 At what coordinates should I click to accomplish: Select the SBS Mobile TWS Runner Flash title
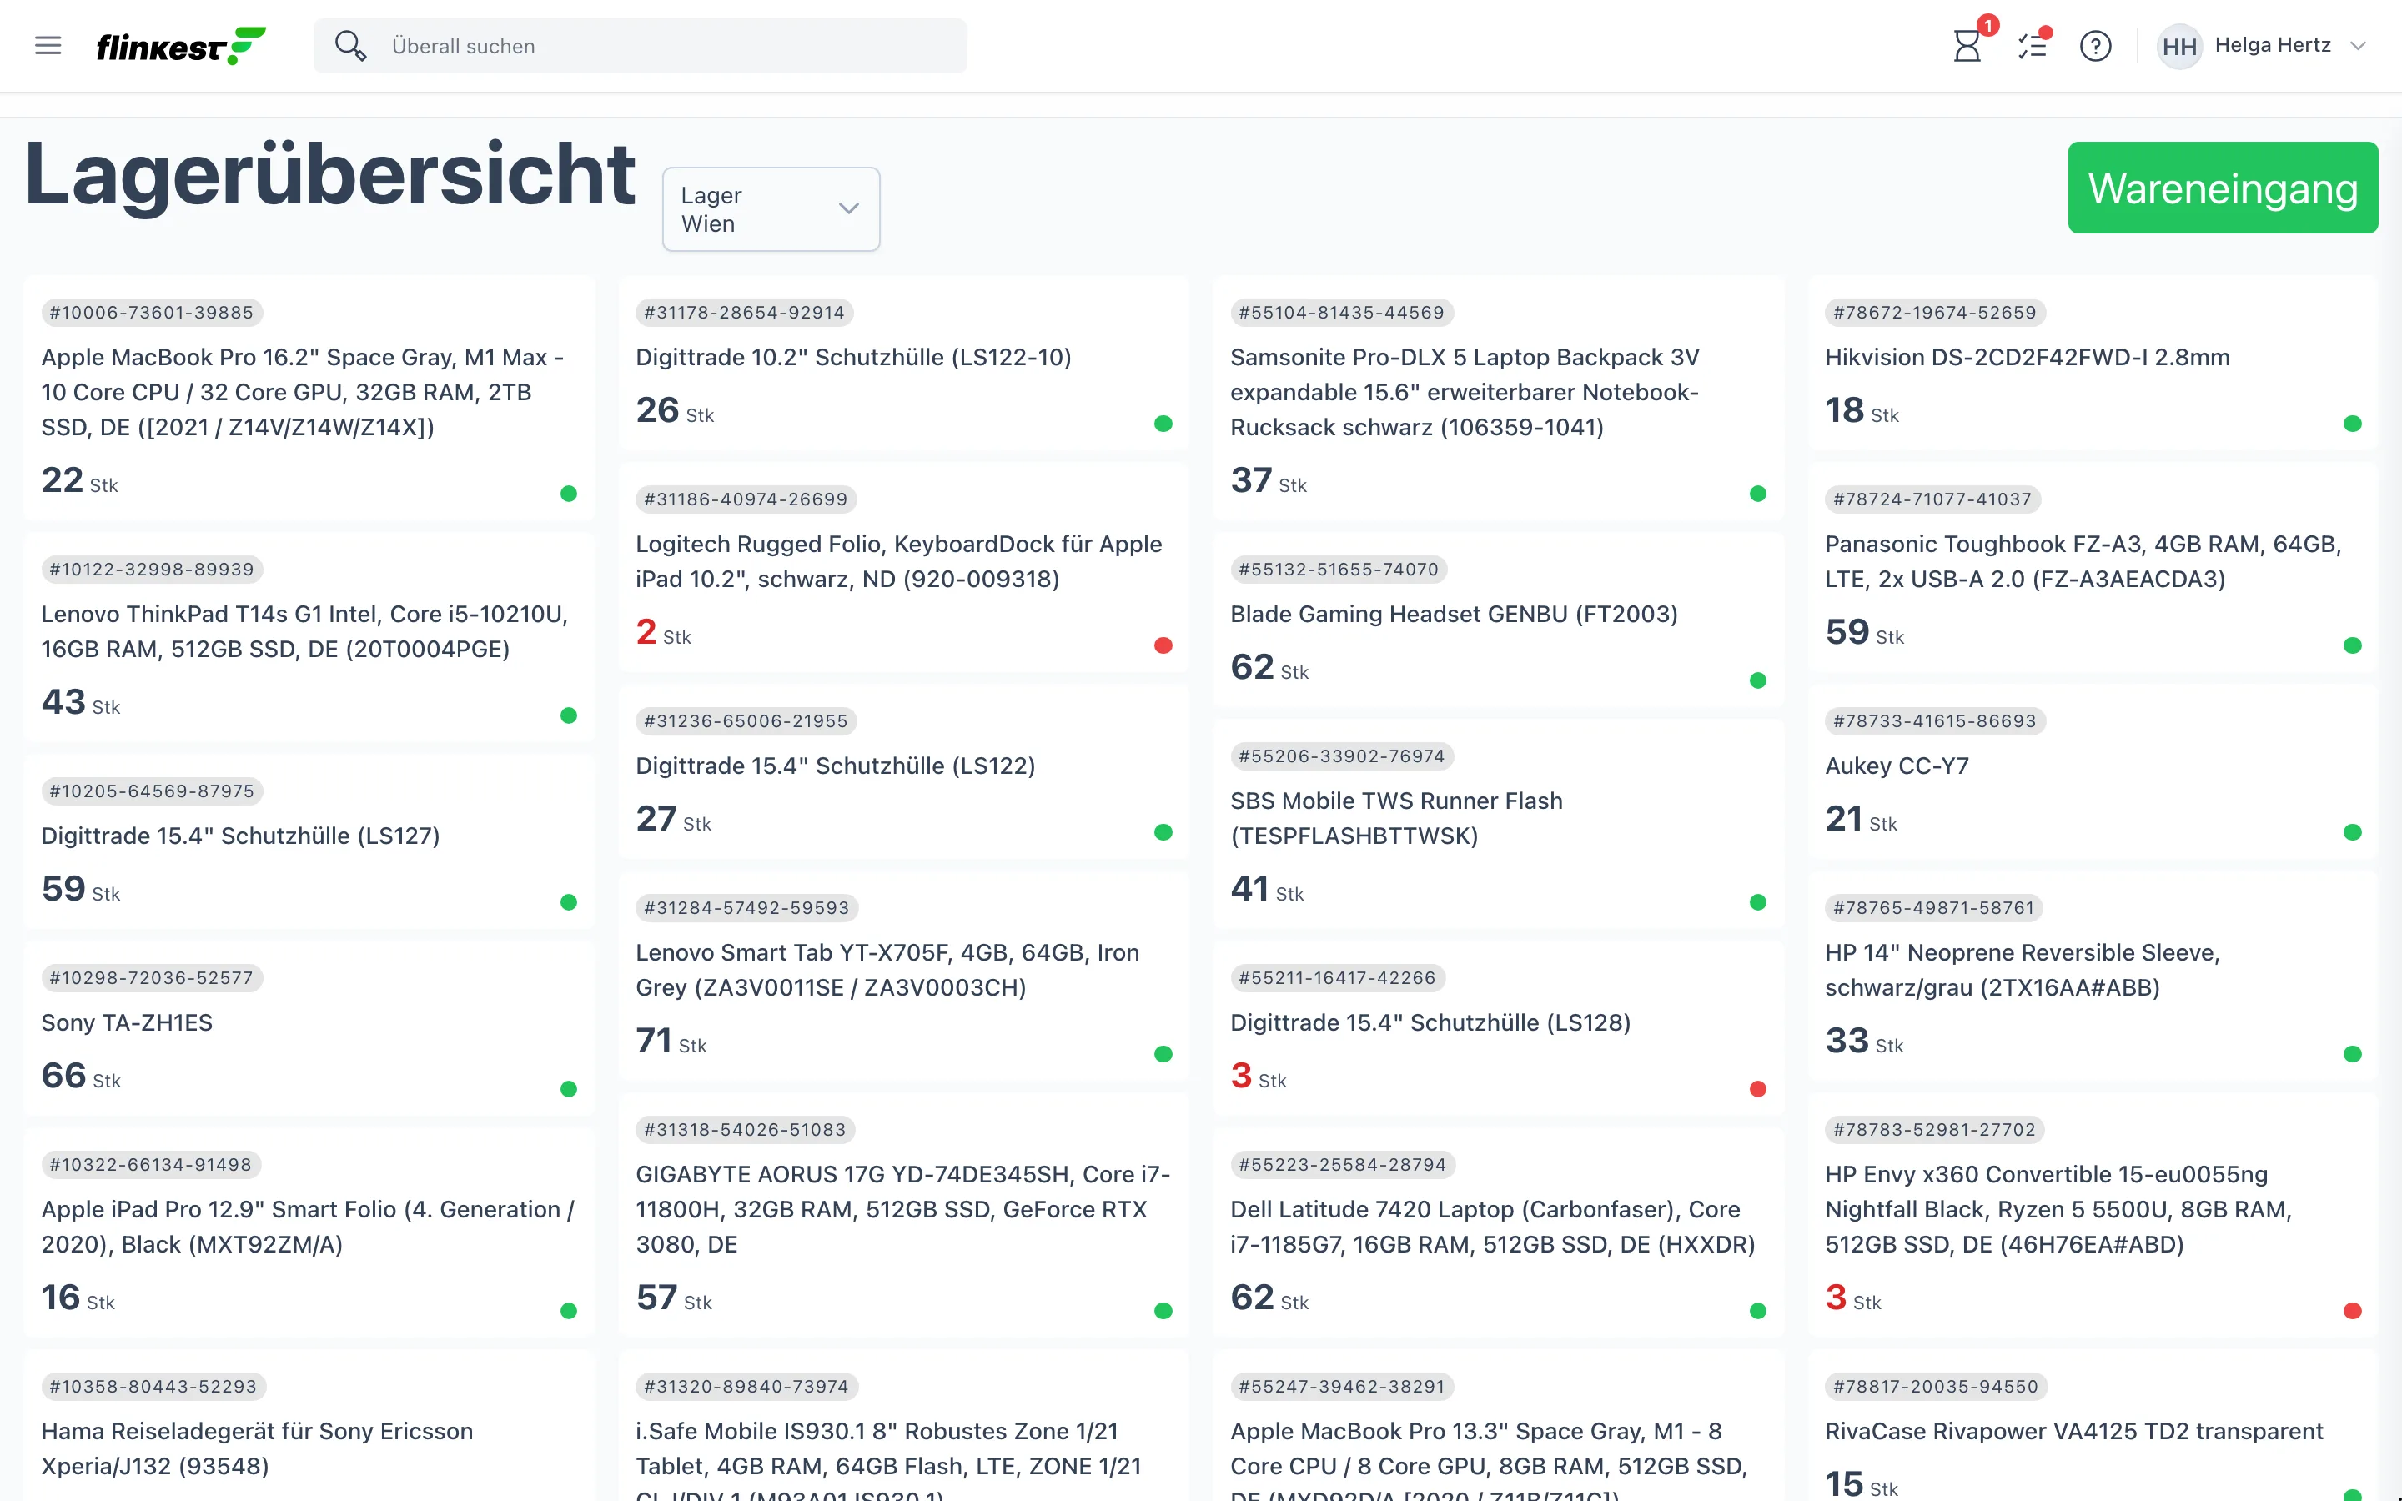(1395, 818)
